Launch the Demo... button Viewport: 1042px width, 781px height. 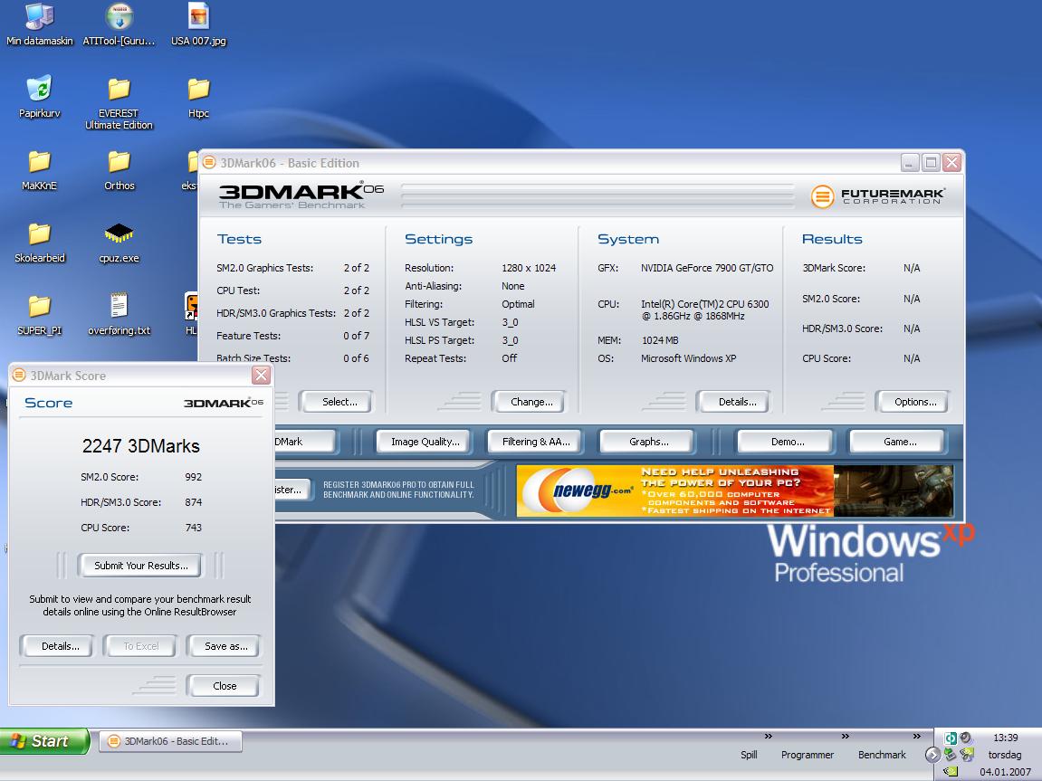(x=785, y=442)
